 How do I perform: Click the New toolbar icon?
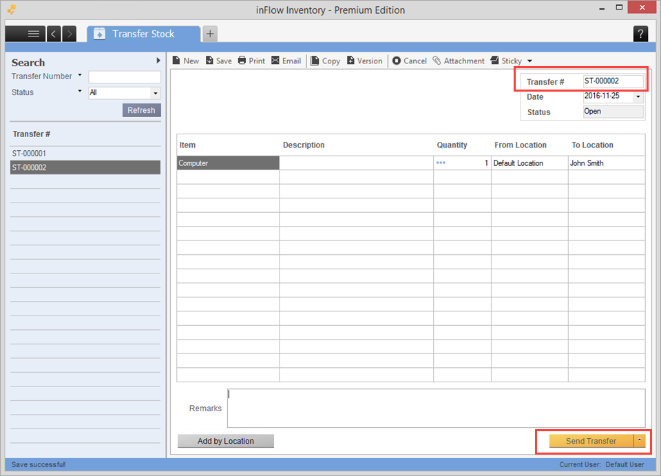[176, 61]
